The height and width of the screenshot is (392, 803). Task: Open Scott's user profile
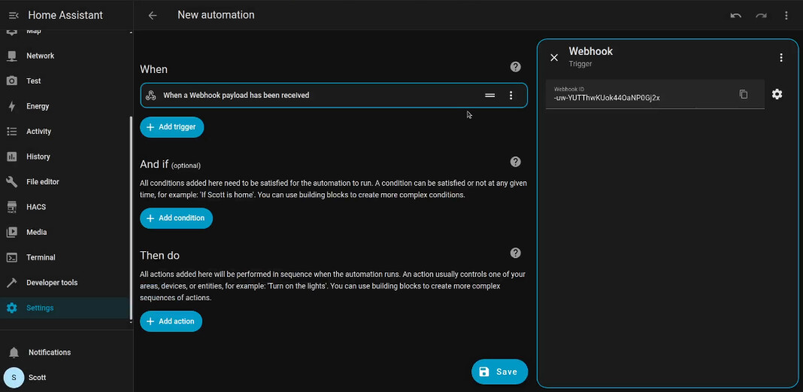click(x=37, y=377)
